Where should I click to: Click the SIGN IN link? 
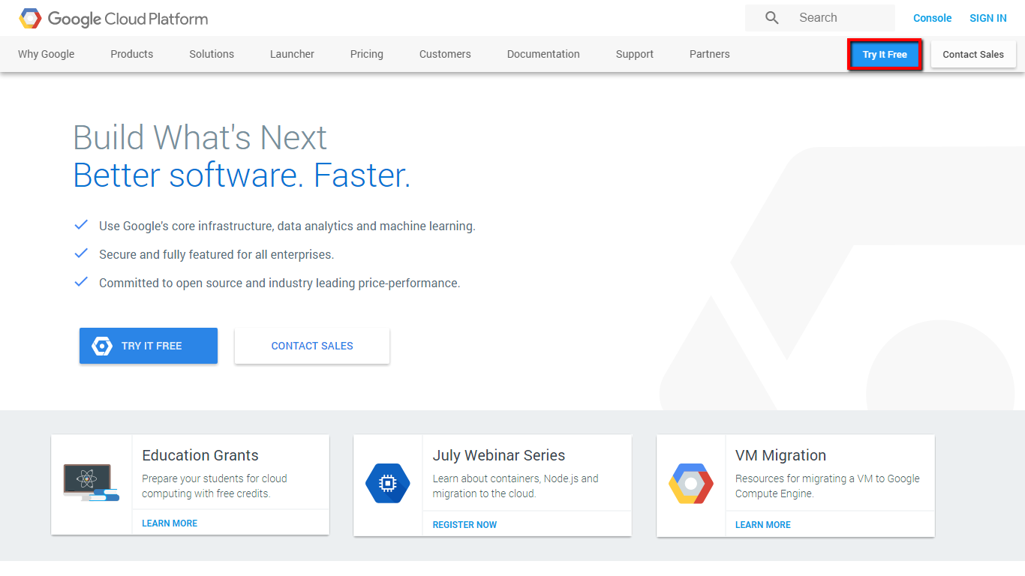987,18
